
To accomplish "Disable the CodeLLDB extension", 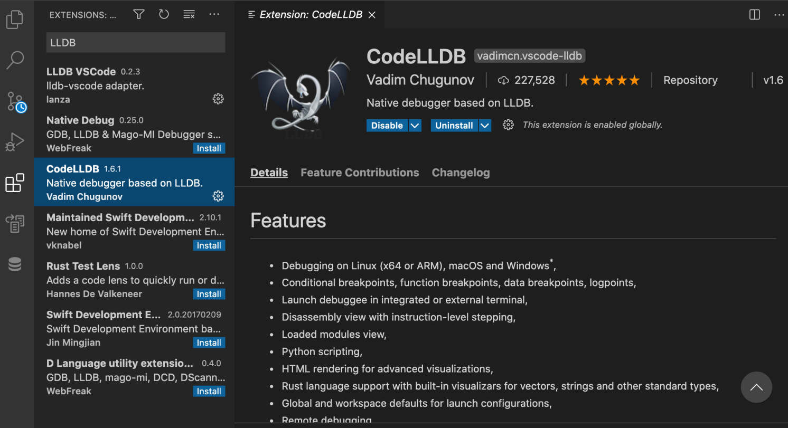I will coord(387,126).
